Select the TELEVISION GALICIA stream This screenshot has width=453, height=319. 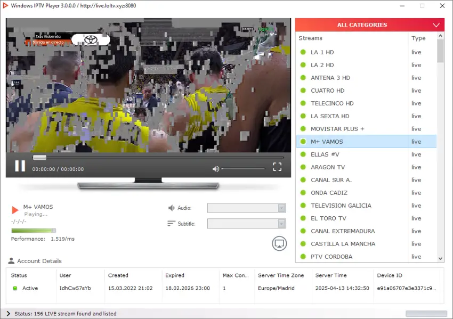tap(366, 205)
